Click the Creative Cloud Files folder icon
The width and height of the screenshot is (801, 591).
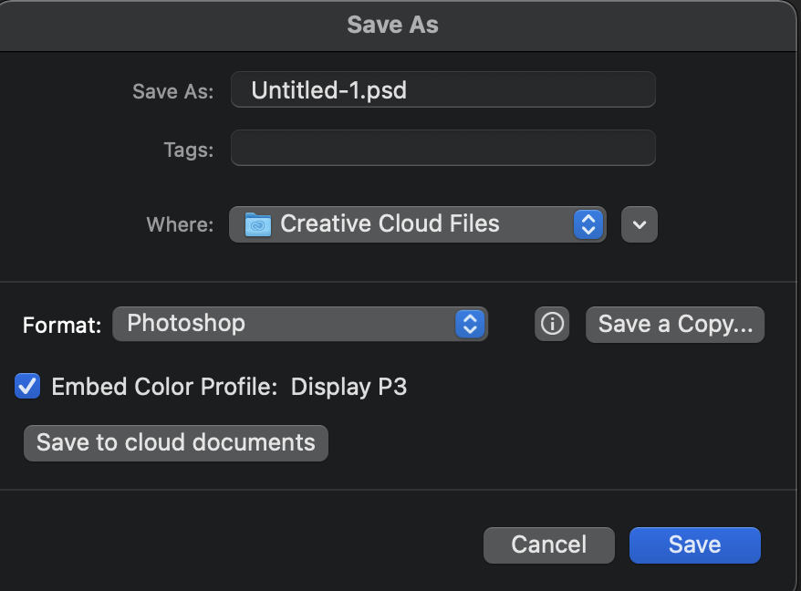tap(258, 224)
